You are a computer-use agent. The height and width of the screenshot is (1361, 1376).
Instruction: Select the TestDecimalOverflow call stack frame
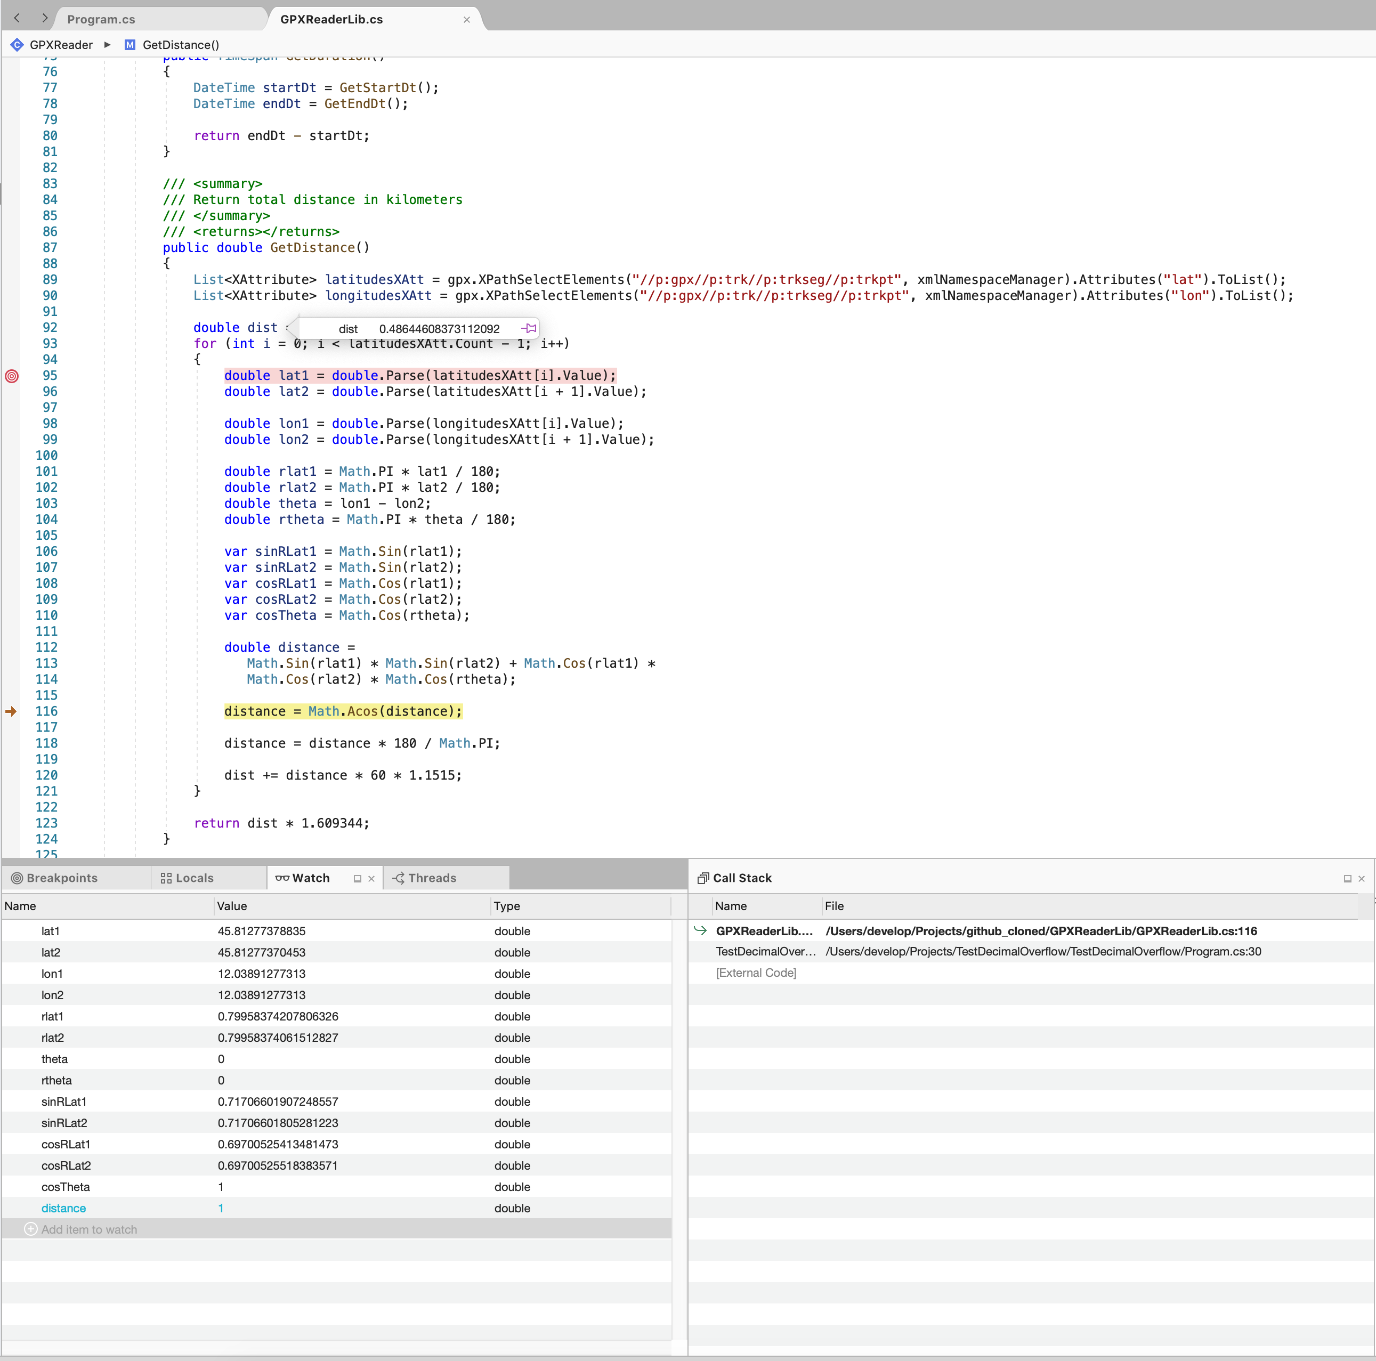pyautogui.click(x=766, y=952)
